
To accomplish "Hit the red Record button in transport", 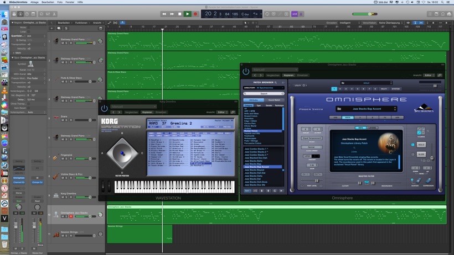I will [x=195, y=14].
